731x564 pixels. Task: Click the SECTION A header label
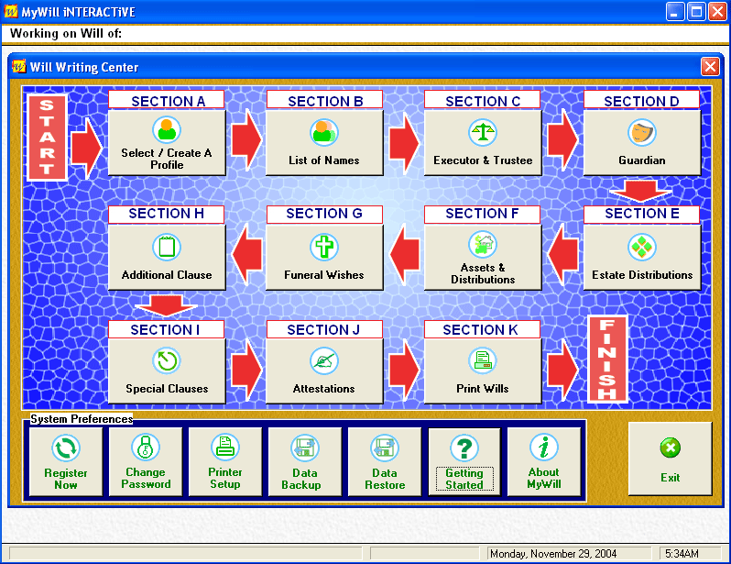point(167,100)
